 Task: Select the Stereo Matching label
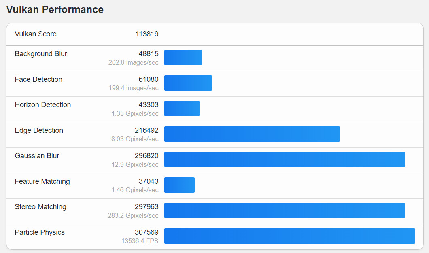tap(40, 207)
